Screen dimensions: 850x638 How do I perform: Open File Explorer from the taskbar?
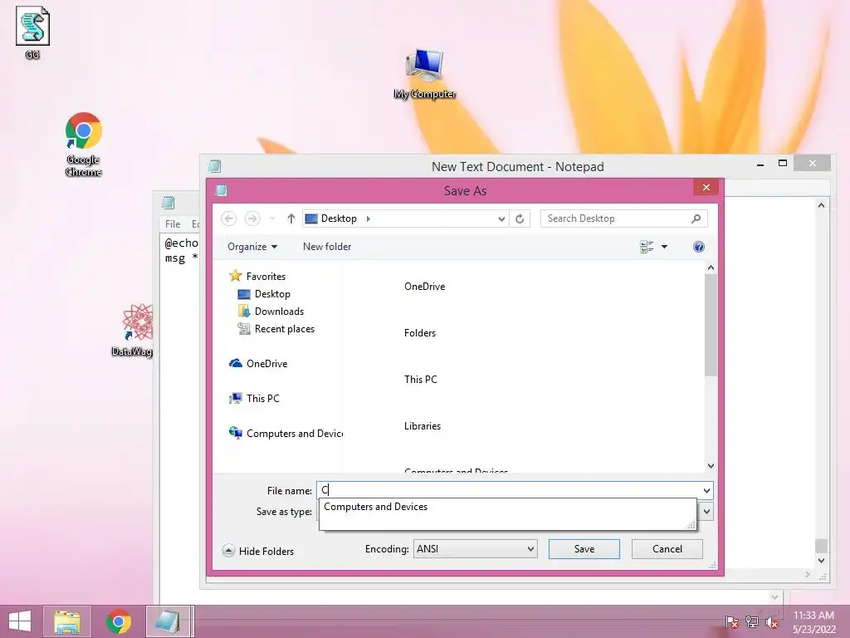(x=67, y=621)
